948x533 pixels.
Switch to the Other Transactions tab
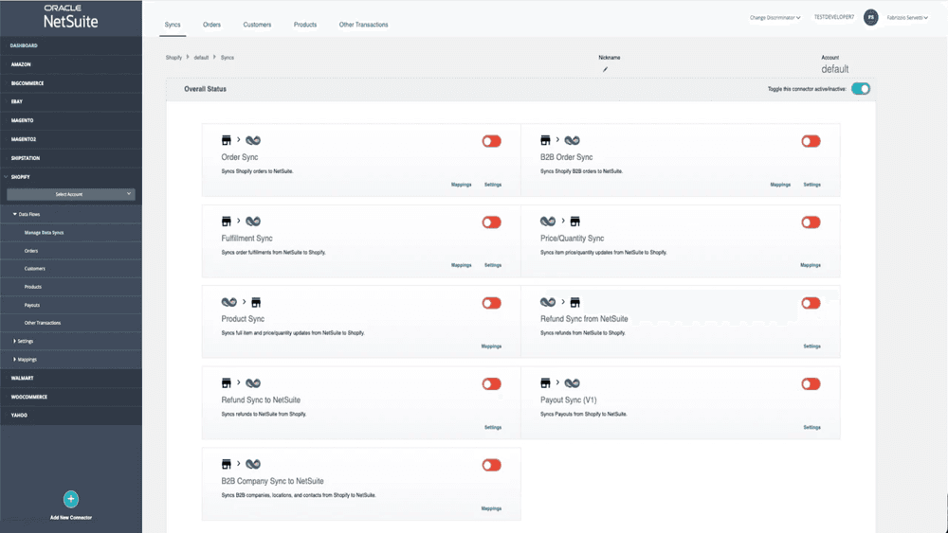(x=363, y=25)
